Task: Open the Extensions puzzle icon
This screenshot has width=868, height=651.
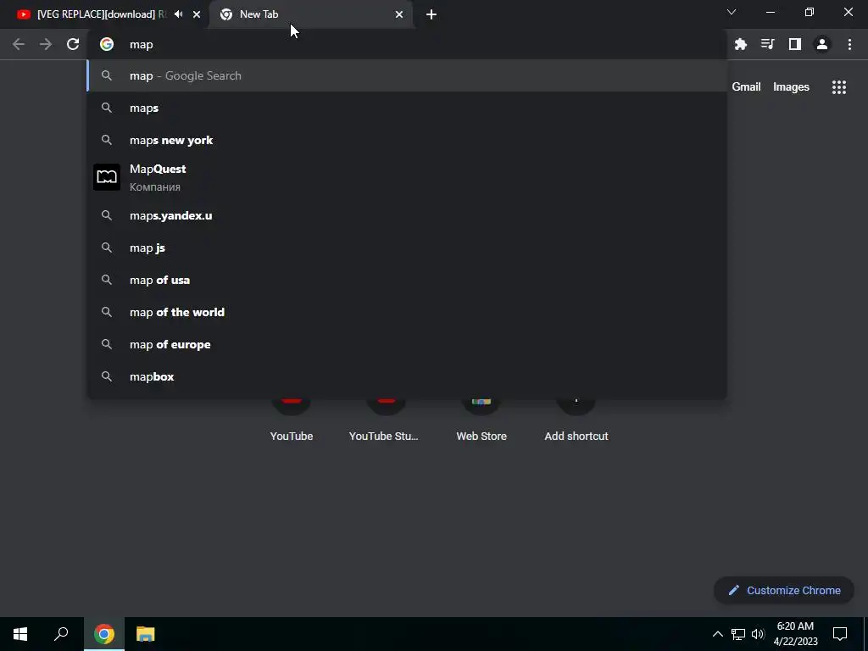Action: tap(740, 44)
